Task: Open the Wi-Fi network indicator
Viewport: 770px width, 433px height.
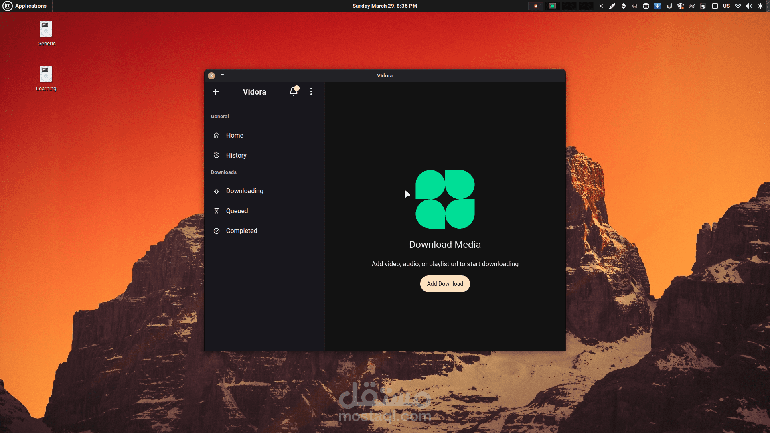Action: (x=738, y=6)
